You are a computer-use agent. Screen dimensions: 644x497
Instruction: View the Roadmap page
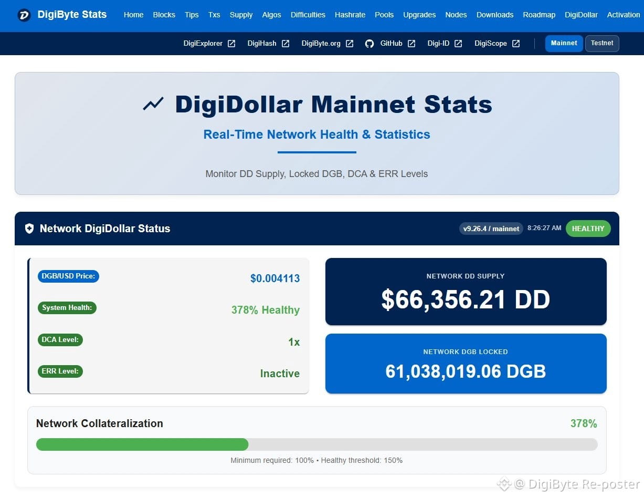(x=539, y=15)
